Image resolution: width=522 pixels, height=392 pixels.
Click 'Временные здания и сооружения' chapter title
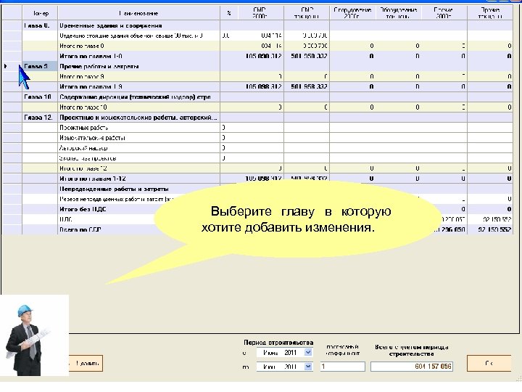111,25
